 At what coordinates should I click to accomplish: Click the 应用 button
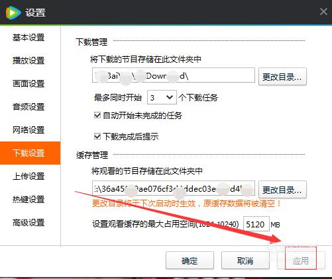point(301,260)
